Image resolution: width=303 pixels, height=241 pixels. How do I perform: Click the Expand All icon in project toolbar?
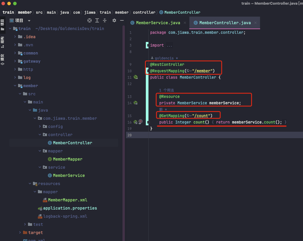click(x=97, y=20)
